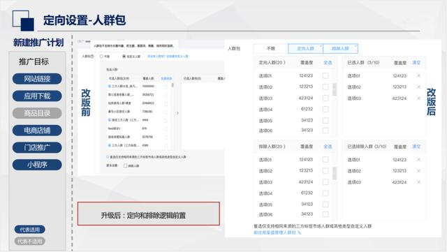The image size is (447, 252).
Task: Click the 定向人群 list scrollbar
Action: pyautogui.click(x=335, y=89)
